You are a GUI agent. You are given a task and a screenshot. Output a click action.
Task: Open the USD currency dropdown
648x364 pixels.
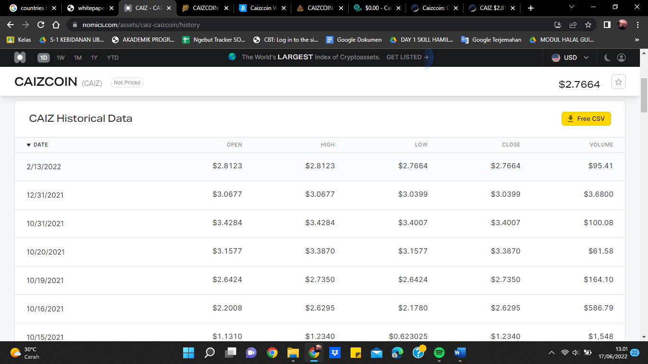(570, 57)
